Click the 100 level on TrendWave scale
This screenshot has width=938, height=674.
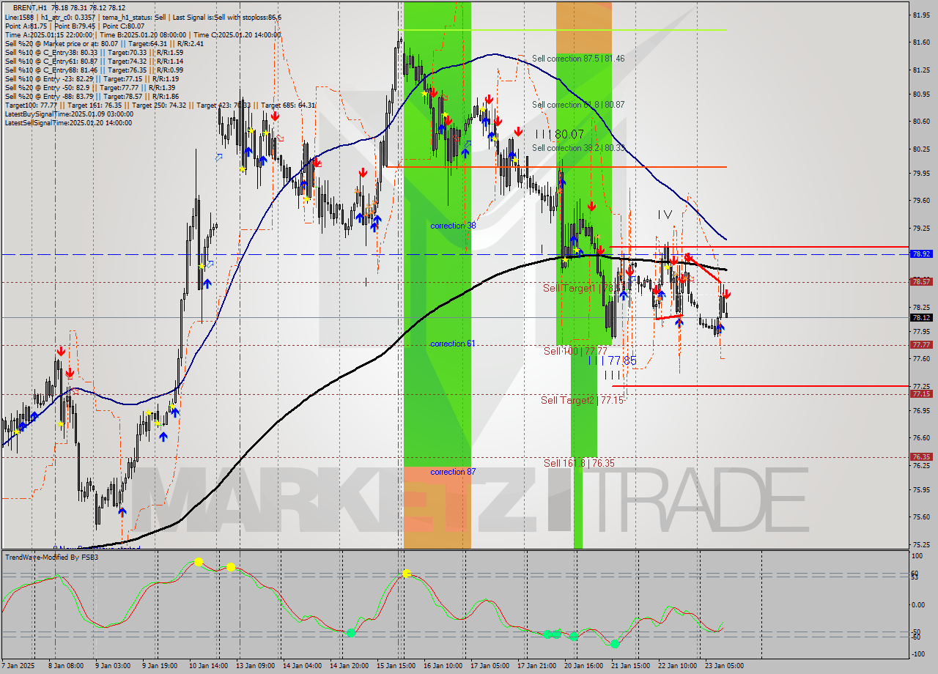(917, 558)
